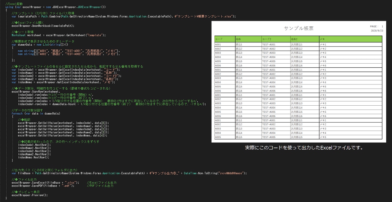
Task: Select the 'excelWrapper.Preview();' line
Action: tap(30, 195)
